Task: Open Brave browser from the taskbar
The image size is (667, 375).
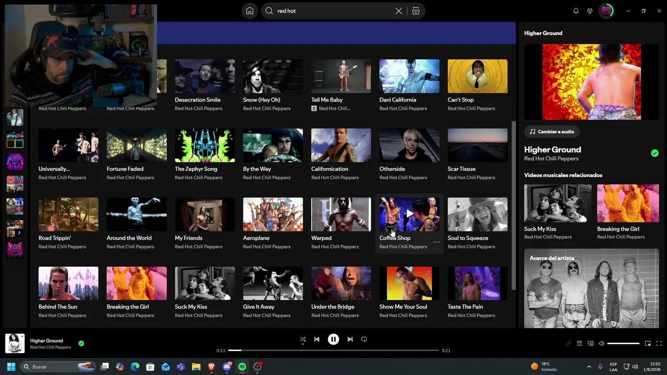Action: (212, 367)
